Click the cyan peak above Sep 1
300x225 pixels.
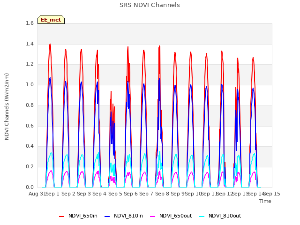point(51,153)
